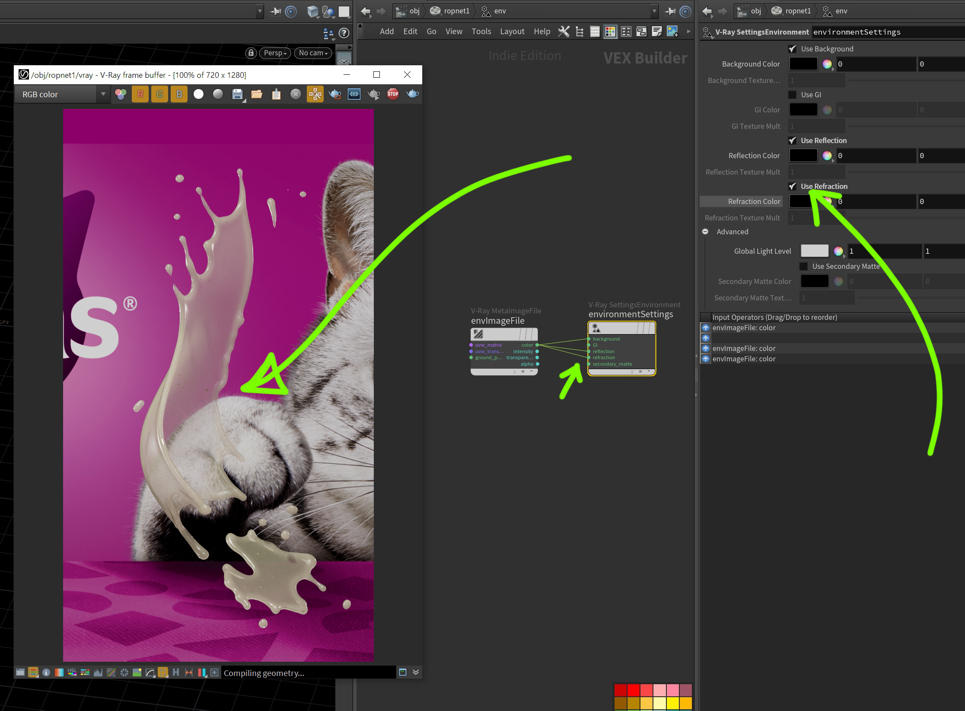
Task: Toggle the green channel in V-Ray frame buffer
Action: click(160, 94)
